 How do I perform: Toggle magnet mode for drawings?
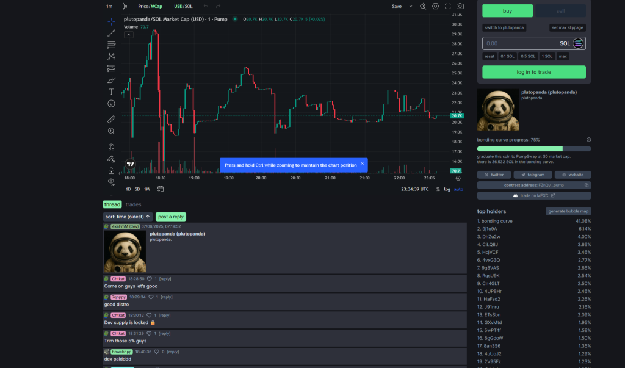point(111,146)
